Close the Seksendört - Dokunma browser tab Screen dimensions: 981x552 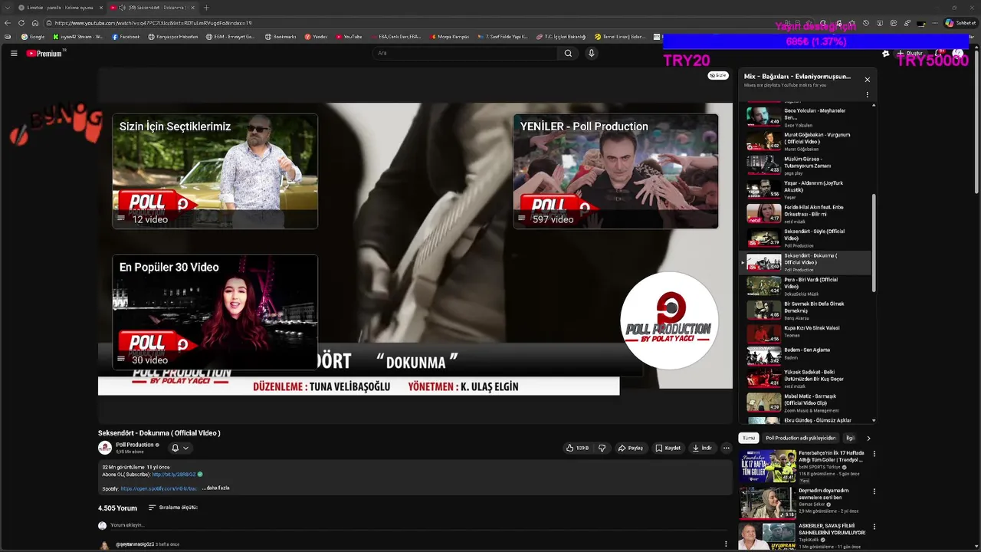192,8
